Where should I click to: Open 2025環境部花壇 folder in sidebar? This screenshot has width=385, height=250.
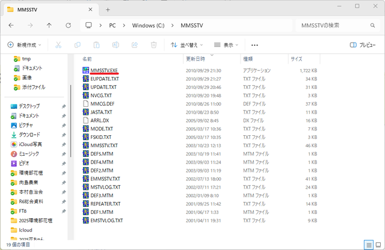31,221
